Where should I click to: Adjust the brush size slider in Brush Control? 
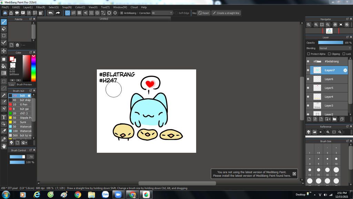coord(17,157)
